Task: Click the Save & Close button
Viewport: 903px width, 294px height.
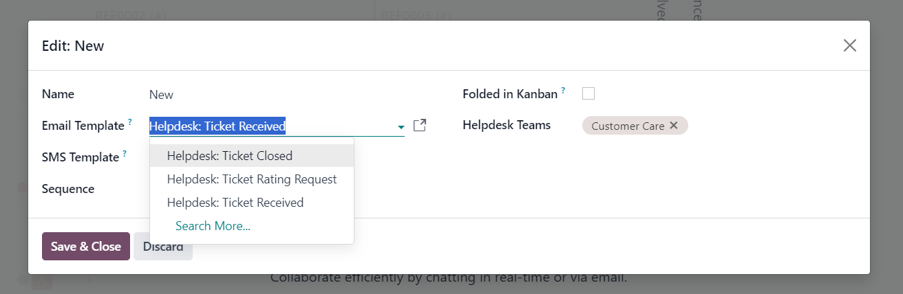Action: click(x=86, y=246)
